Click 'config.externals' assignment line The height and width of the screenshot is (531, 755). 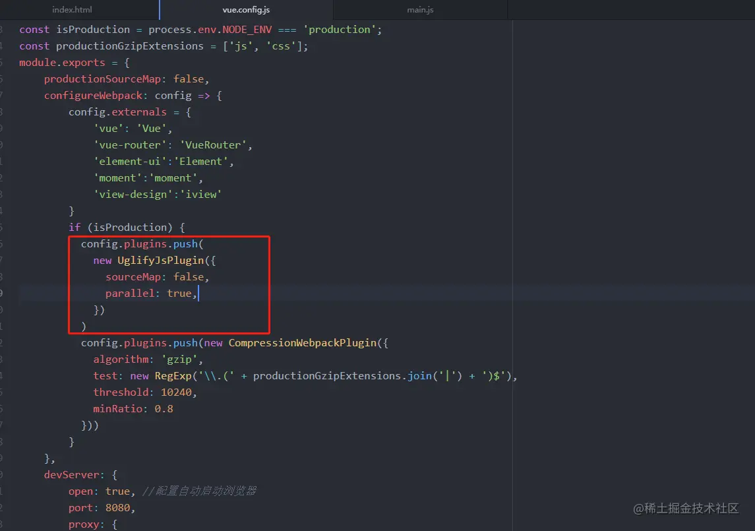coord(130,112)
